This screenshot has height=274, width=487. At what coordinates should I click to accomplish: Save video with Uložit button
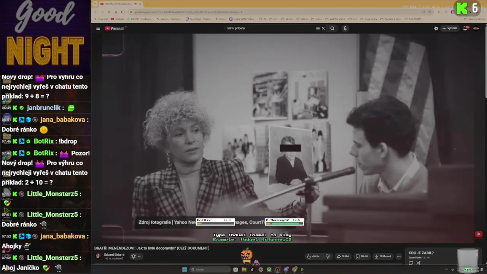pyautogui.click(x=362, y=256)
